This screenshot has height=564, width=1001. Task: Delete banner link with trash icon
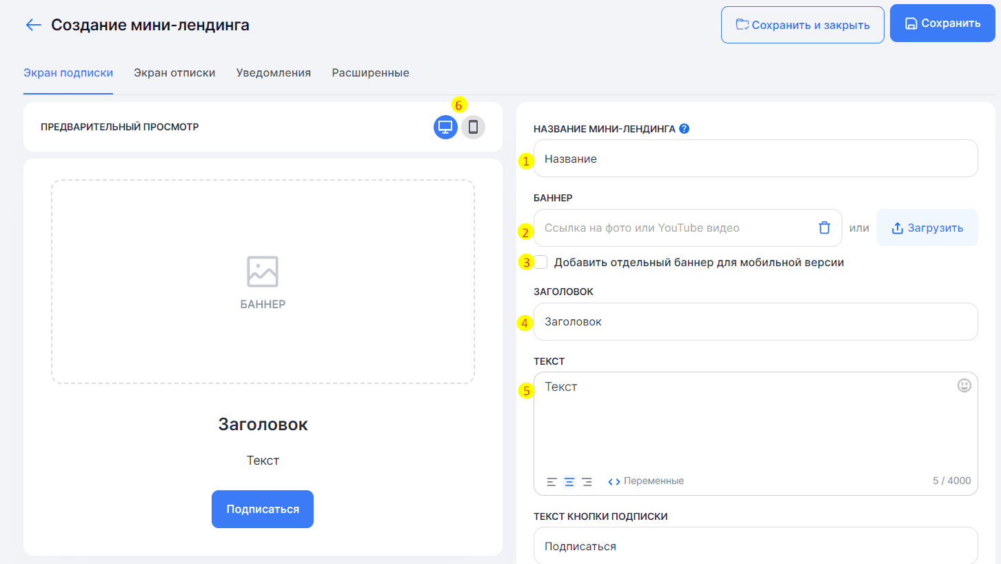point(824,228)
